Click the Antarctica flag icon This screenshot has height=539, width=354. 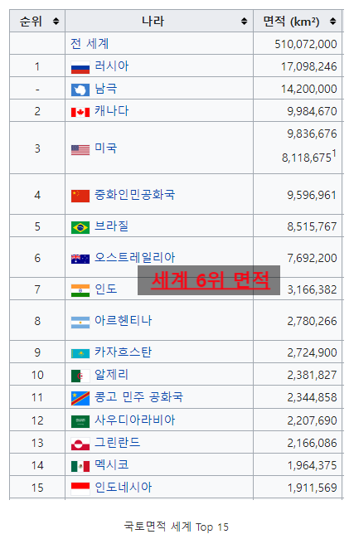pos(80,90)
